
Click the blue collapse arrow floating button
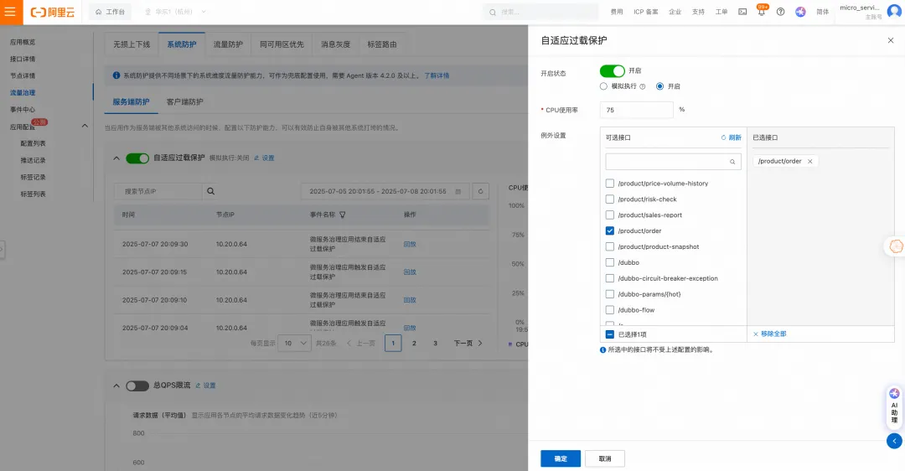[894, 442]
